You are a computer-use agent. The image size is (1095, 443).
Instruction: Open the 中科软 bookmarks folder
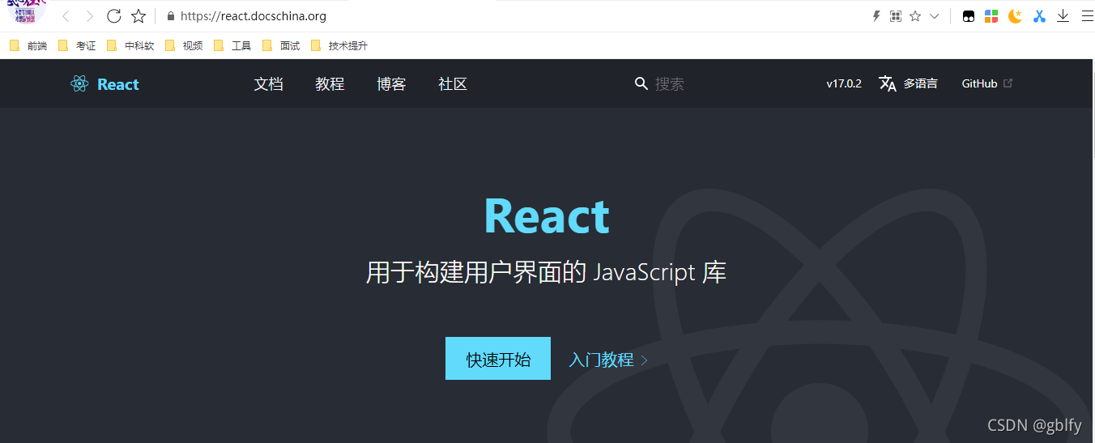[130, 46]
